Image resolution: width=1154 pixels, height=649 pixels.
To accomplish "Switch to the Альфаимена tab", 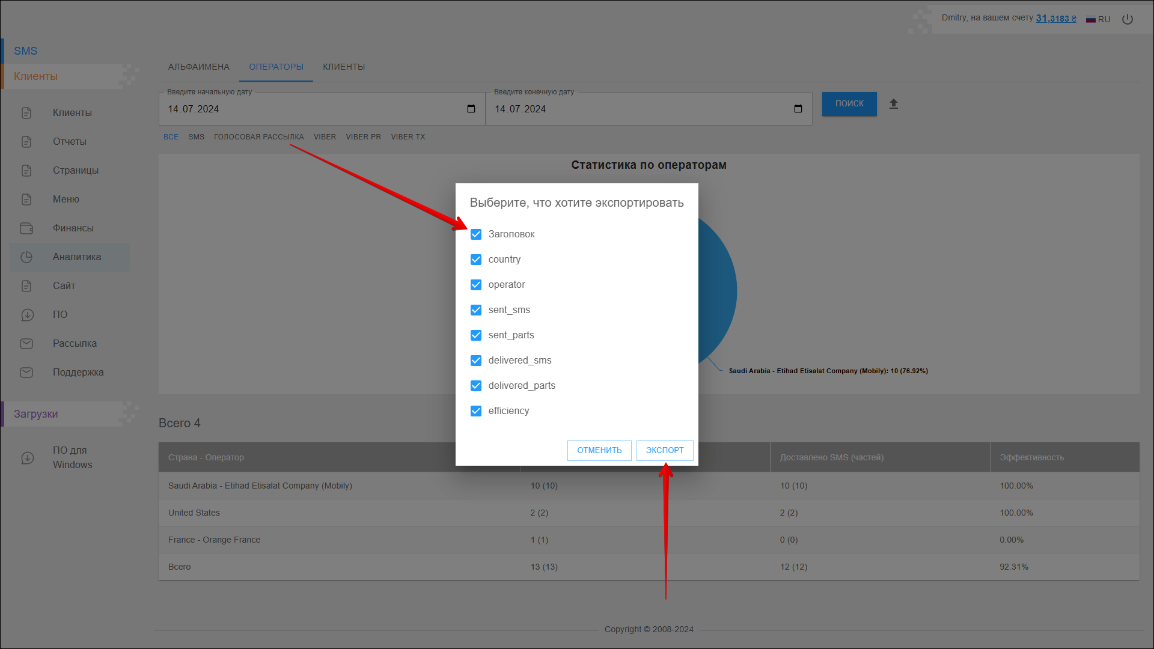I will point(199,67).
